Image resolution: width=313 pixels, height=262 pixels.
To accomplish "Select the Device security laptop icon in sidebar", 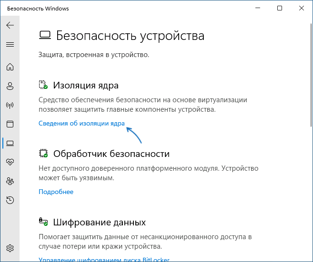I will [10, 143].
